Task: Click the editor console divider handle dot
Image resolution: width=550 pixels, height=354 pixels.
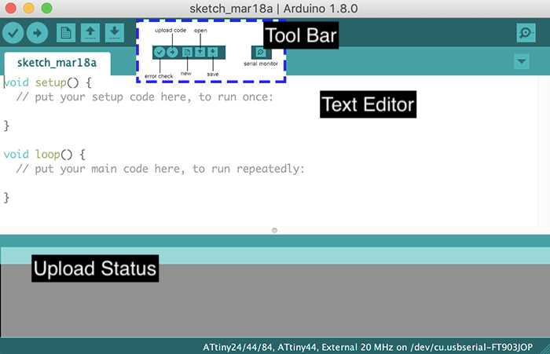Action: point(274,230)
